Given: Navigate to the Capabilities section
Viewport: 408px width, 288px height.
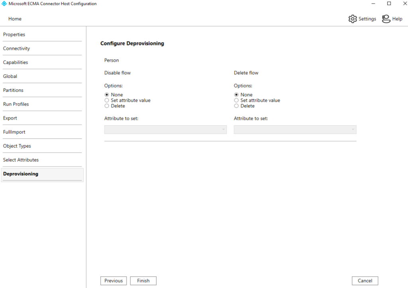Looking at the screenshot, I should pyautogui.click(x=16, y=62).
